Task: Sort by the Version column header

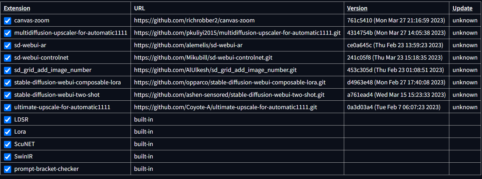Action: 356,8
